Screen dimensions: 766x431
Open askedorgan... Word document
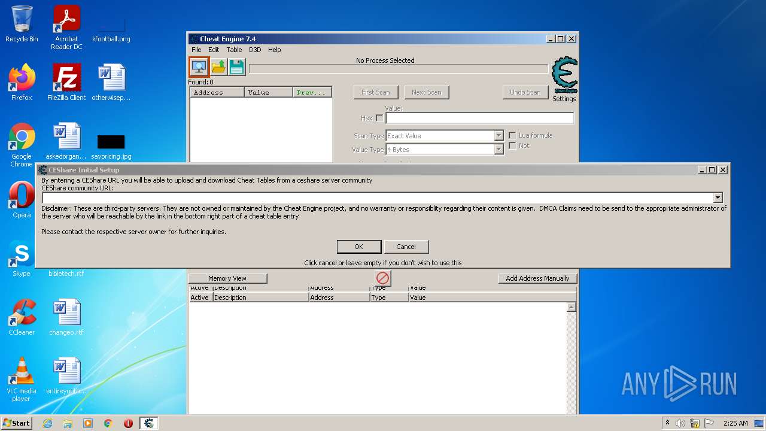[x=66, y=141]
